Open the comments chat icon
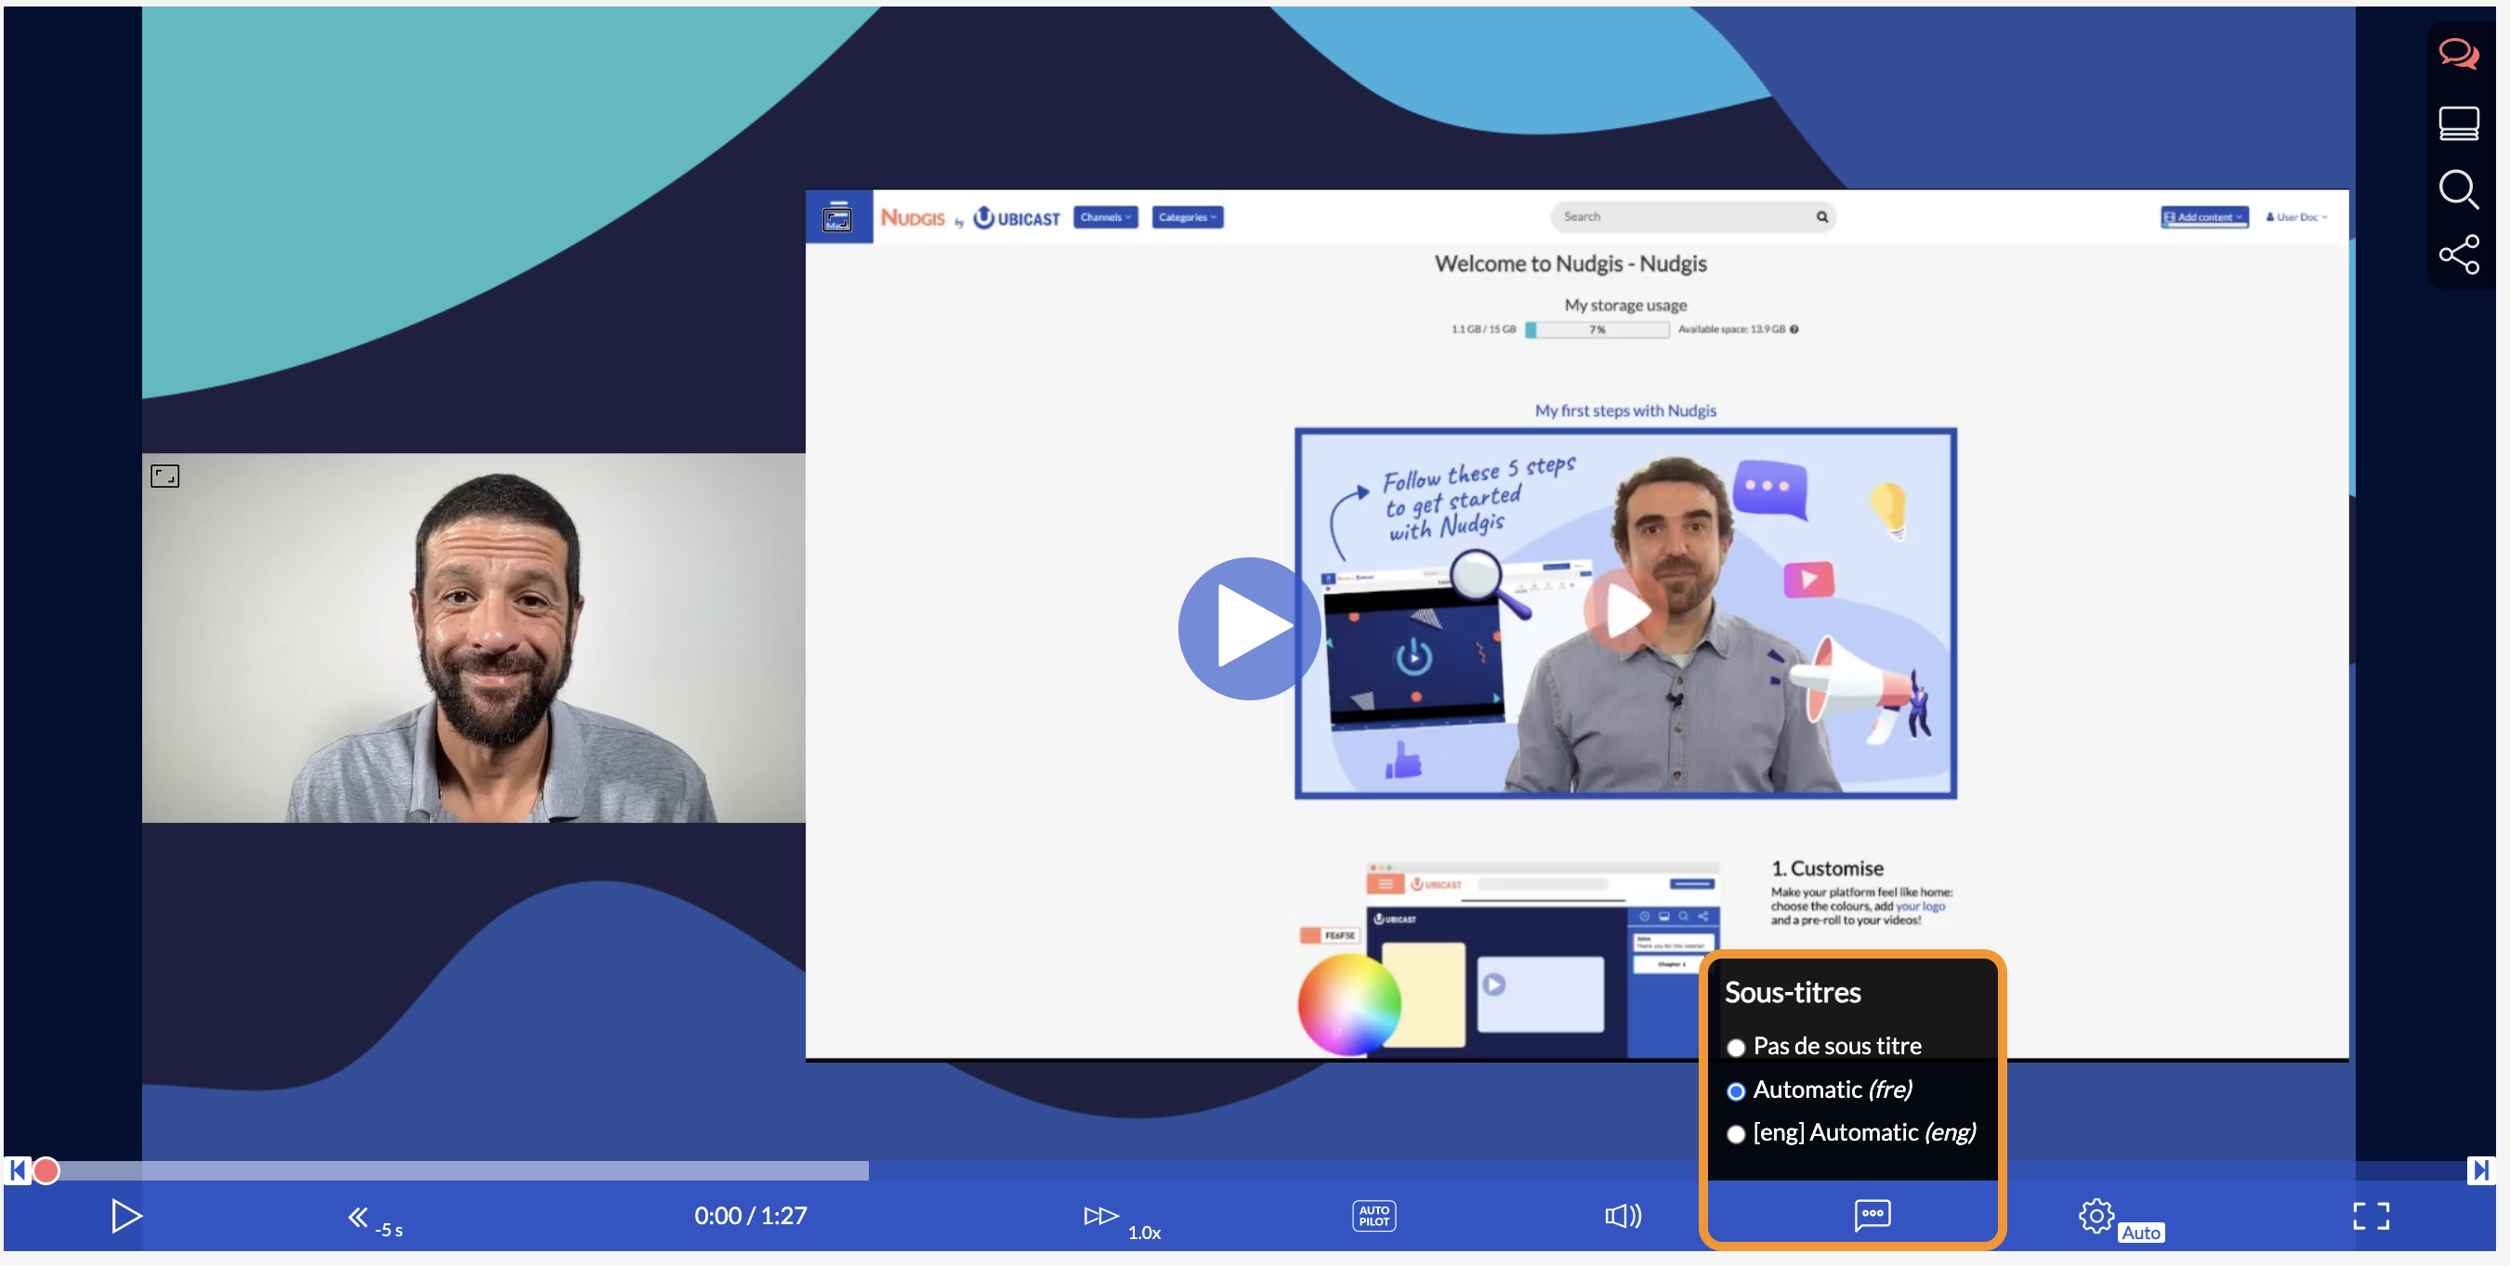Image resolution: width=2510 pixels, height=1266 pixels. click(x=2458, y=54)
